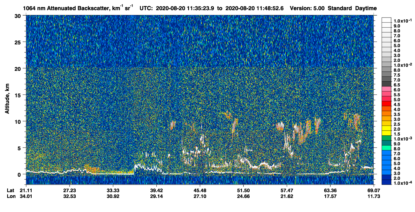Click the "UTC:" label in the header
This screenshot has height=212, width=415.
[147, 9]
